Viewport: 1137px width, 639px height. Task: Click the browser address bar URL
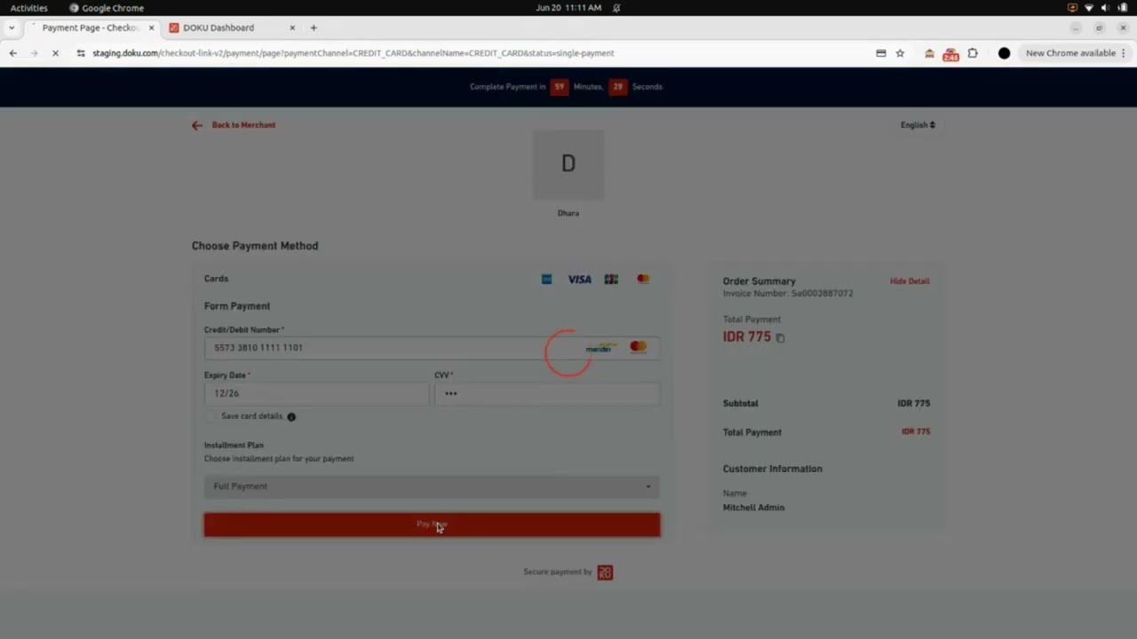coord(353,53)
